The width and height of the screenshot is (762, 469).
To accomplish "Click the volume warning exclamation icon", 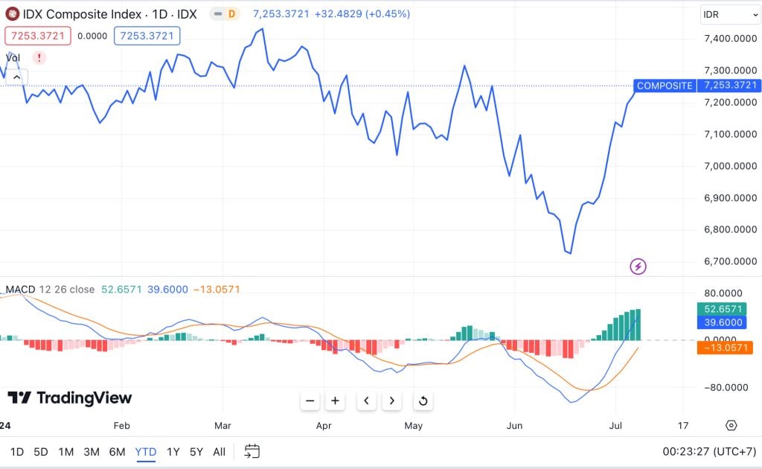I will (39, 57).
